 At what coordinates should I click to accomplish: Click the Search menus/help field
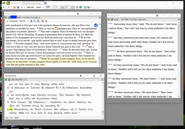(x=33, y=3)
